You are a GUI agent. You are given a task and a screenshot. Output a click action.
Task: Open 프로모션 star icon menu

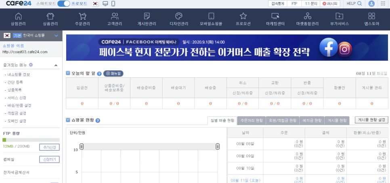click(243, 20)
